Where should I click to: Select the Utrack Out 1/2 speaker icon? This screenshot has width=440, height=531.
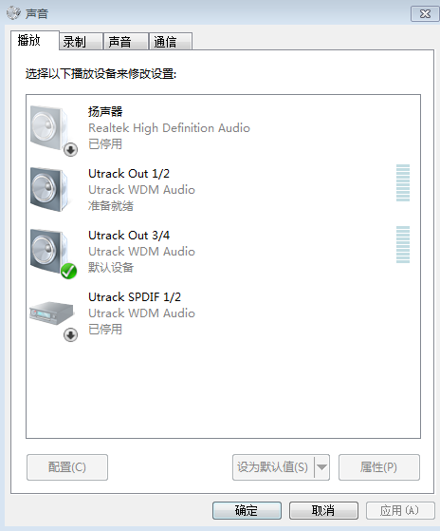pyautogui.click(x=49, y=190)
